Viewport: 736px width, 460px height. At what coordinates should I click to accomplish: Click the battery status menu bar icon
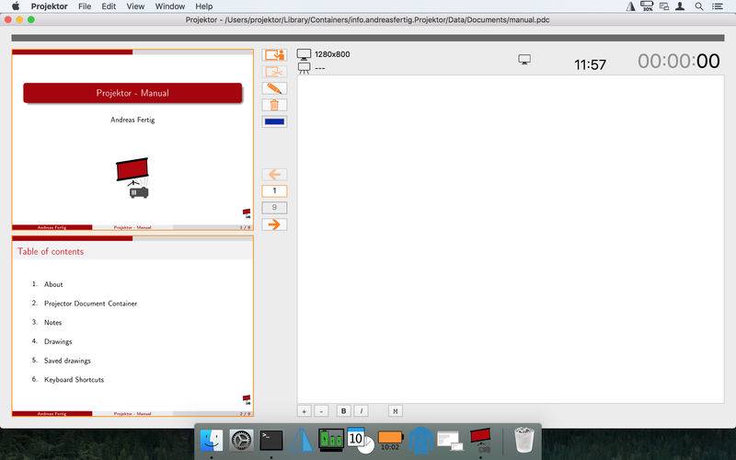[647, 6]
